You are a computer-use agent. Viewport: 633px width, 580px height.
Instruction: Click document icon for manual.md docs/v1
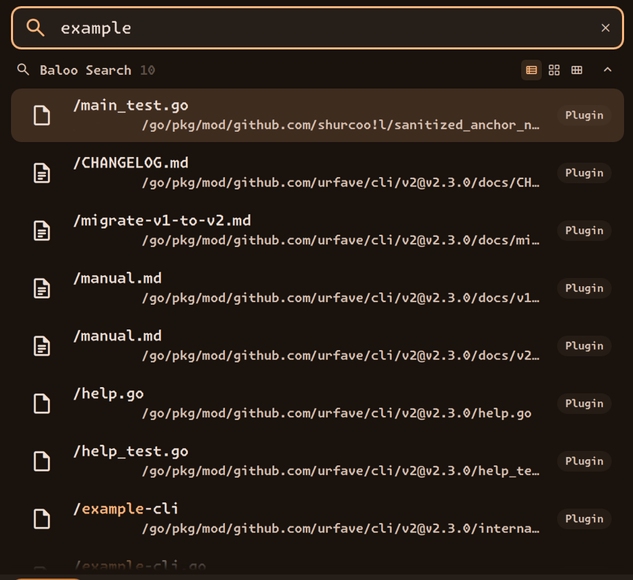42,288
